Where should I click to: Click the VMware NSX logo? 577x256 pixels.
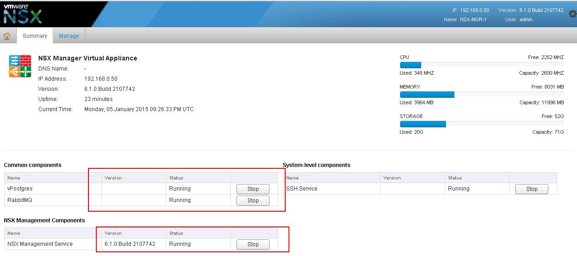pyautogui.click(x=23, y=13)
